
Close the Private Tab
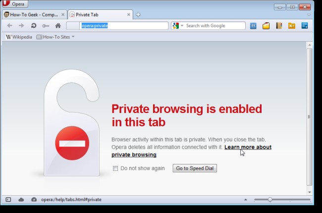click(x=129, y=14)
